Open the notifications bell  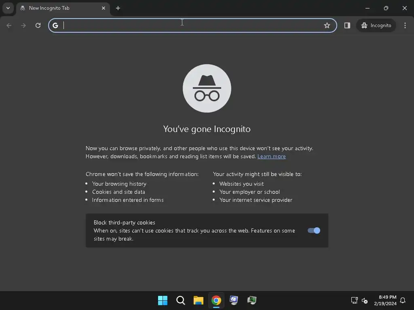click(x=403, y=300)
